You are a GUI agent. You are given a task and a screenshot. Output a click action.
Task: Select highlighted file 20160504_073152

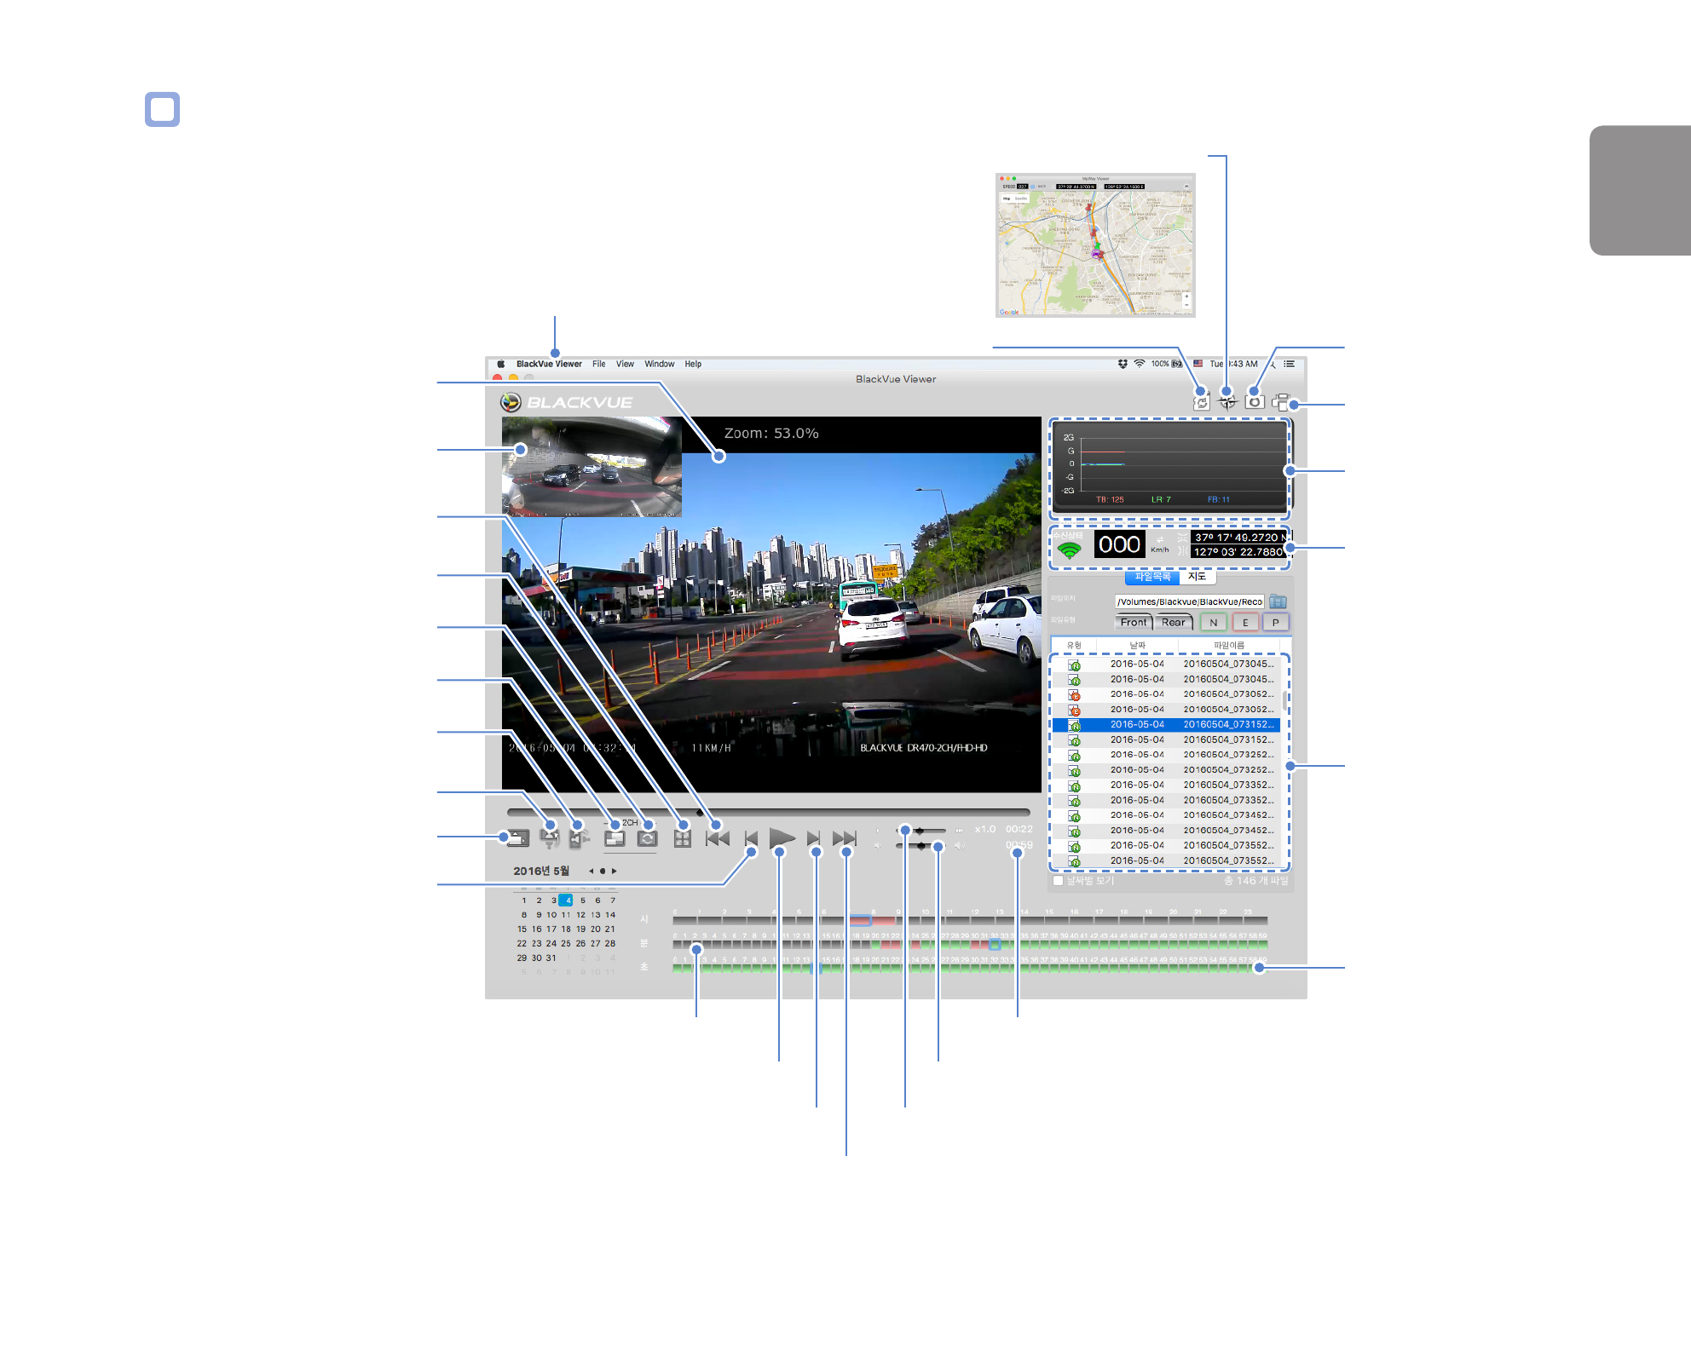[x=1166, y=725]
